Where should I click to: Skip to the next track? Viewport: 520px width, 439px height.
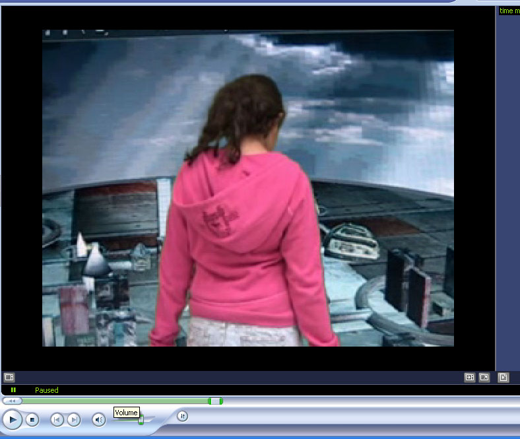tap(74, 419)
